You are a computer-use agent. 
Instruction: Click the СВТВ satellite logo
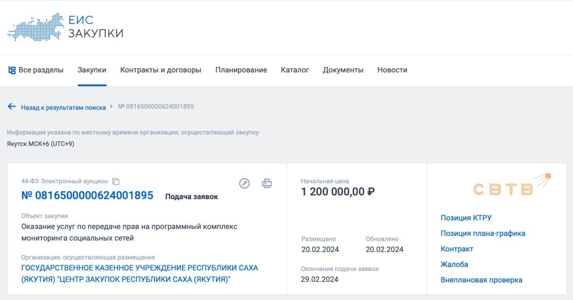point(512,185)
